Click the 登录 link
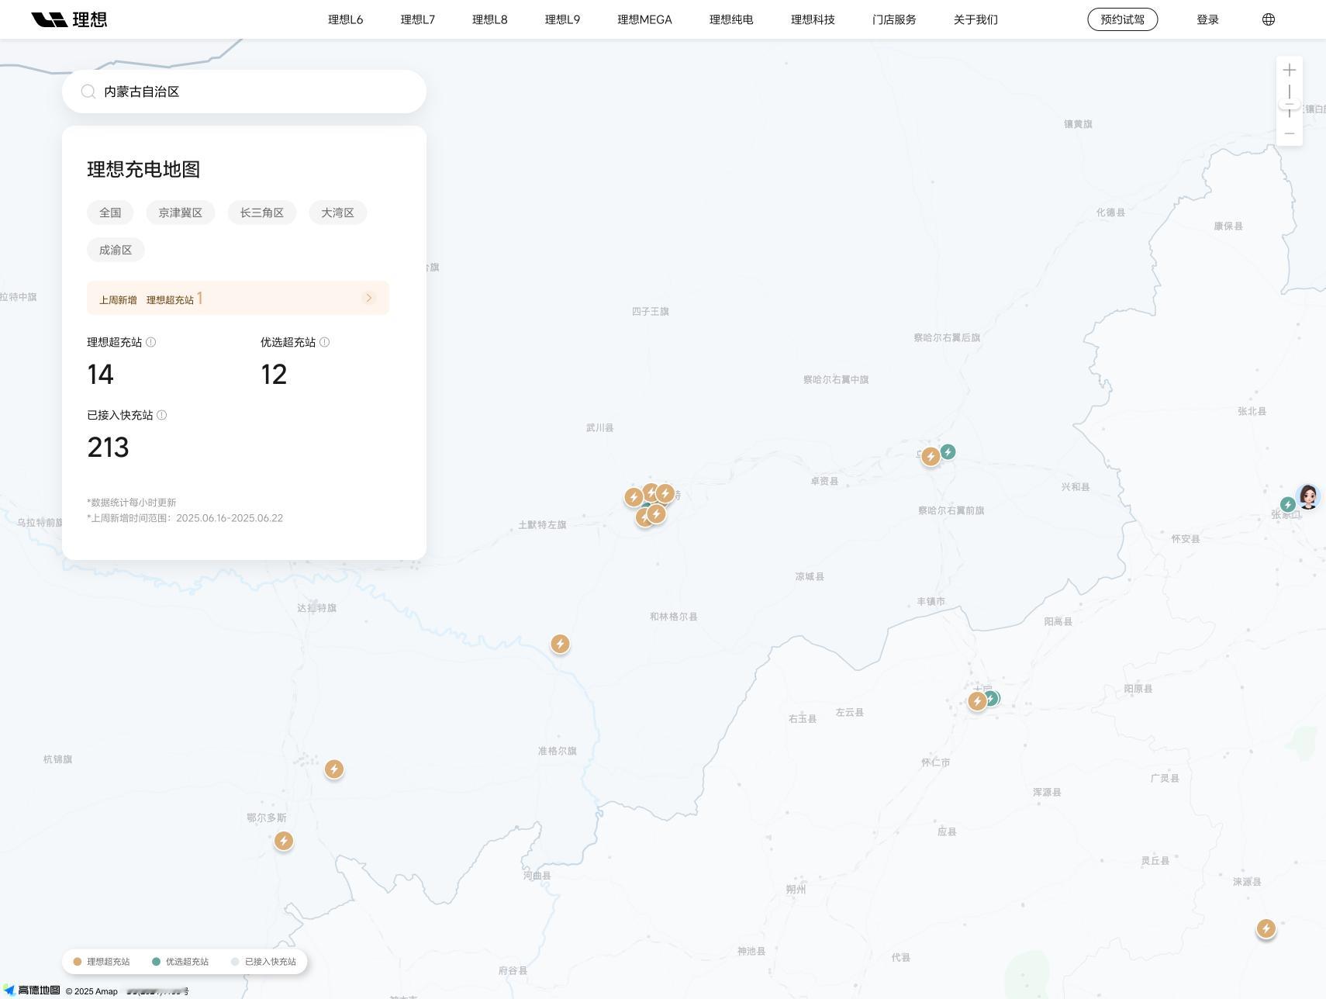This screenshot has height=999, width=1326. click(1207, 19)
